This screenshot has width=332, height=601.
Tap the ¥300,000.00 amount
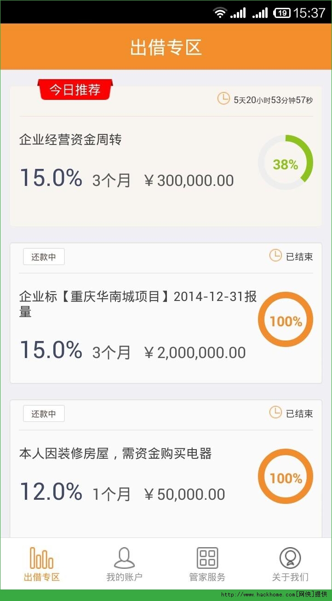[x=189, y=180]
